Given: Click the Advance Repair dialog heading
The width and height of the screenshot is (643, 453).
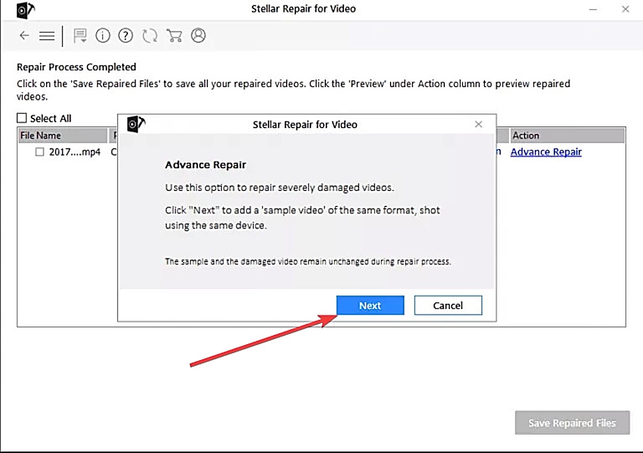Looking at the screenshot, I should [x=206, y=165].
